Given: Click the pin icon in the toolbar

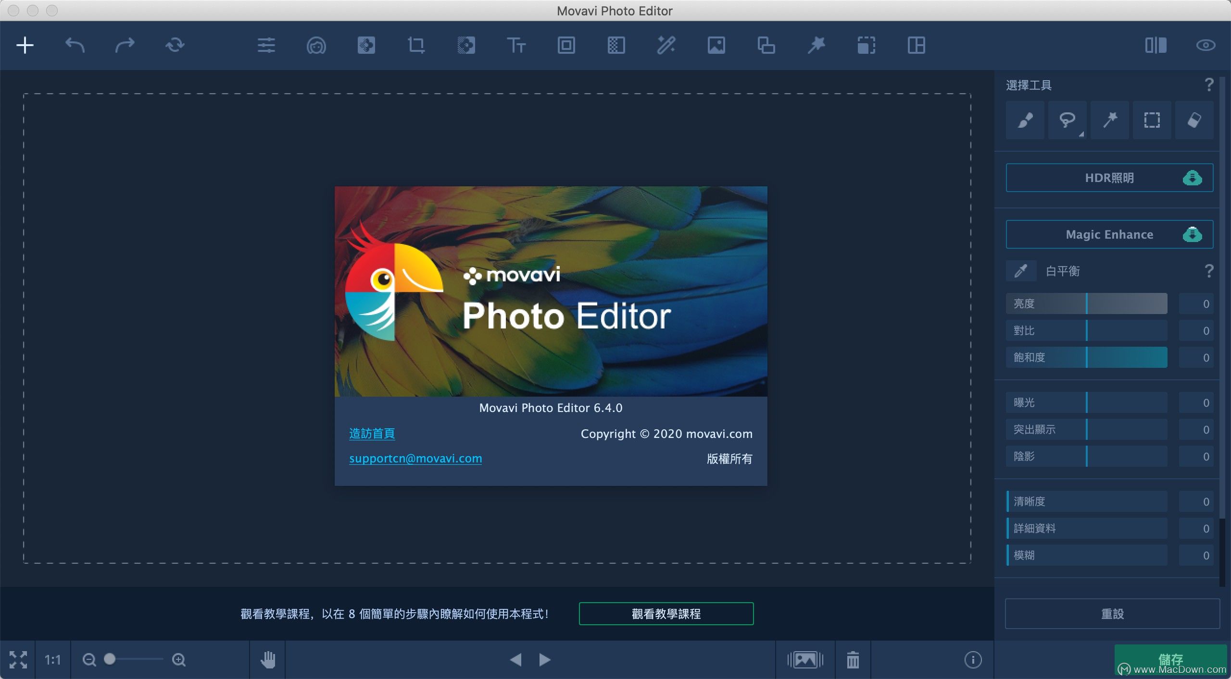Looking at the screenshot, I should pos(816,46).
